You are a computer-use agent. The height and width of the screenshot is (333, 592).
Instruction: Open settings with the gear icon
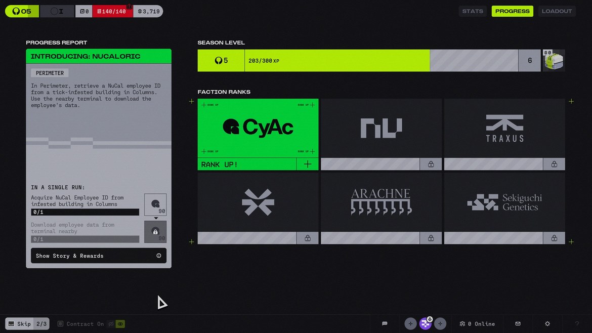click(547, 324)
